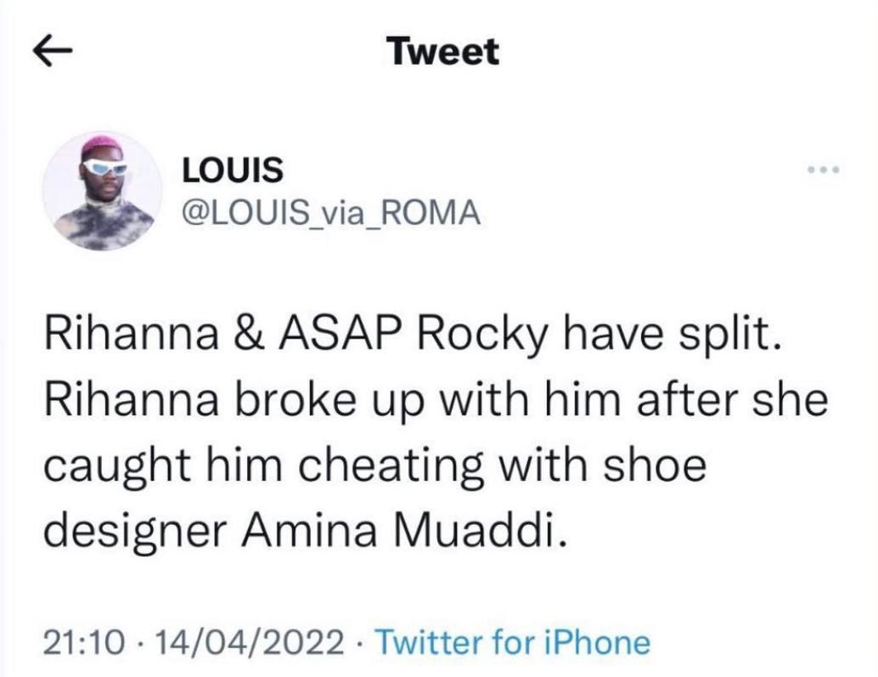Click the name 'Amina Muaddi' in tweet
The height and width of the screenshot is (677, 878).
[403, 533]
